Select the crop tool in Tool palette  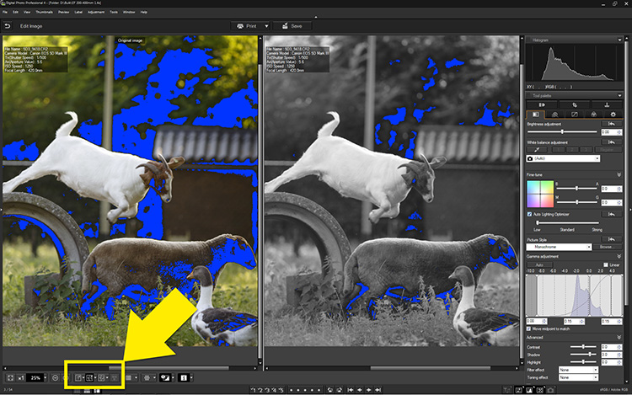click(x=576, y=104)
